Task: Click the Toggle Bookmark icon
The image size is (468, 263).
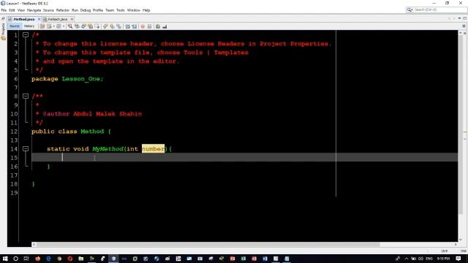Action: [118, 26]
